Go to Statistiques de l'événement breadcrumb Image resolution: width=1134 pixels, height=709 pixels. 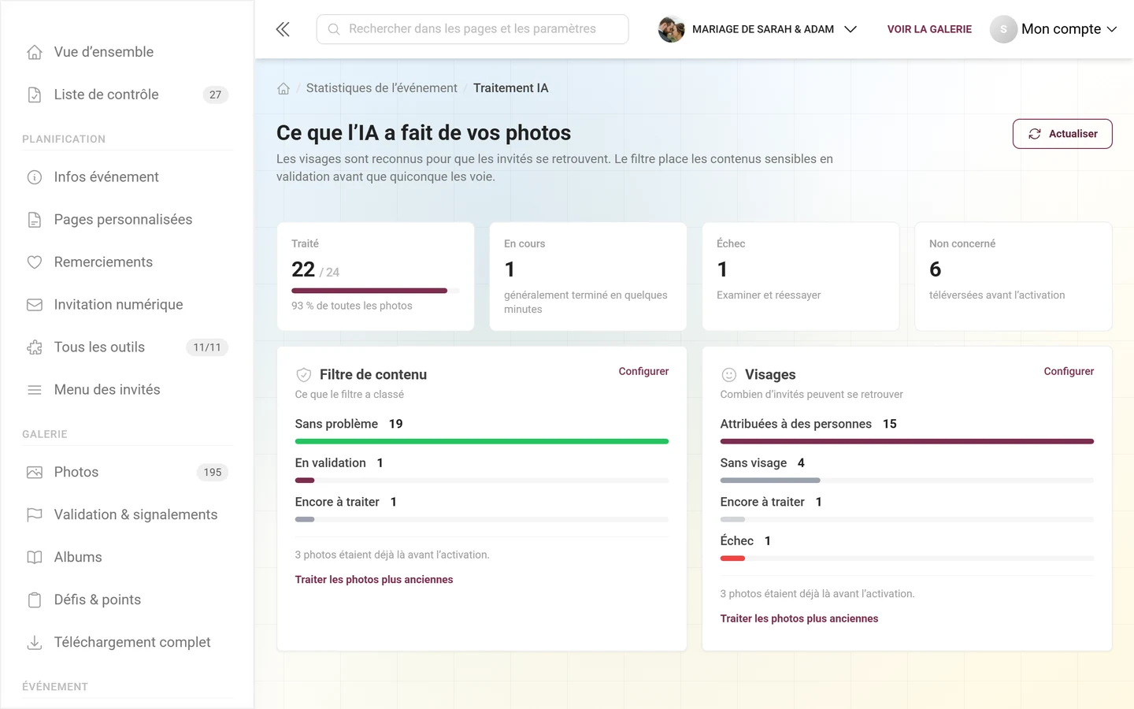pos(382,88)
